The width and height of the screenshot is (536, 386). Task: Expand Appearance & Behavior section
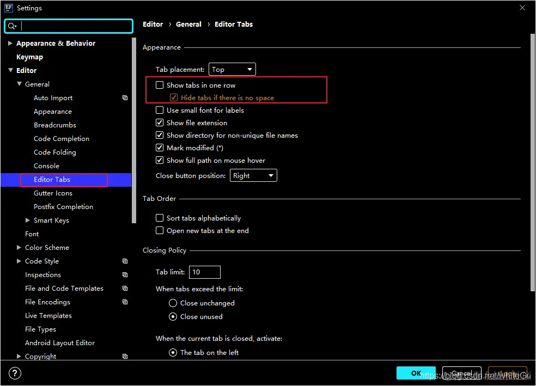[x=10, y=43]
